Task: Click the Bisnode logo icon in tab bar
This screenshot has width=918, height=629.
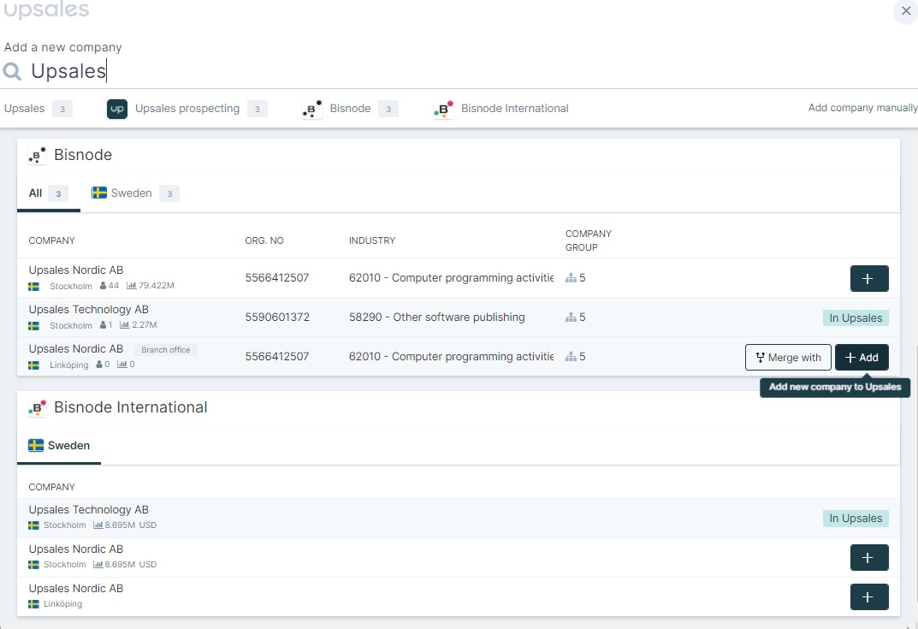Action: [312, 109]
